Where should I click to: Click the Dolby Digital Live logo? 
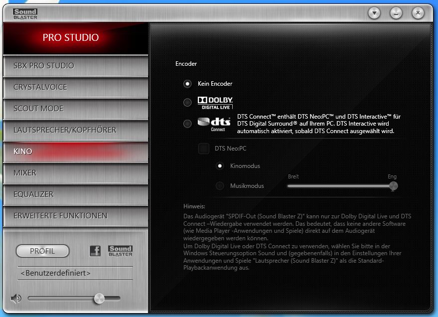click(x=215, y=103)
